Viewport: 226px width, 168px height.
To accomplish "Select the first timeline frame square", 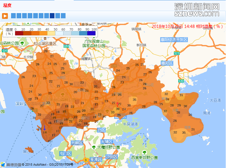I will point(13,16).
